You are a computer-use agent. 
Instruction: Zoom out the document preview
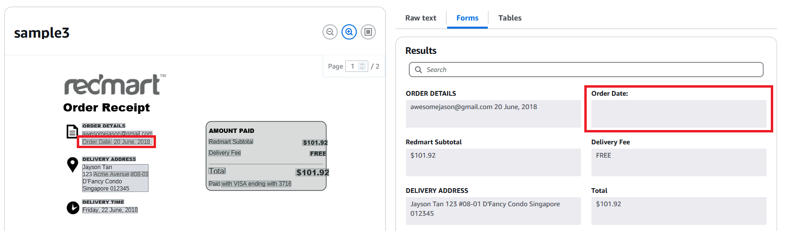point(330,32)
